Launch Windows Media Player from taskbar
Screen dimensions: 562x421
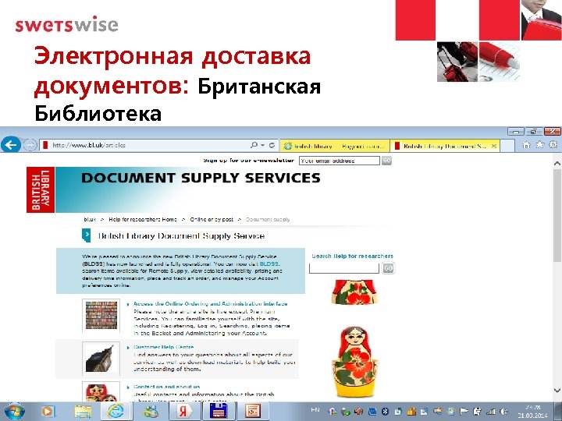[48, 411]
